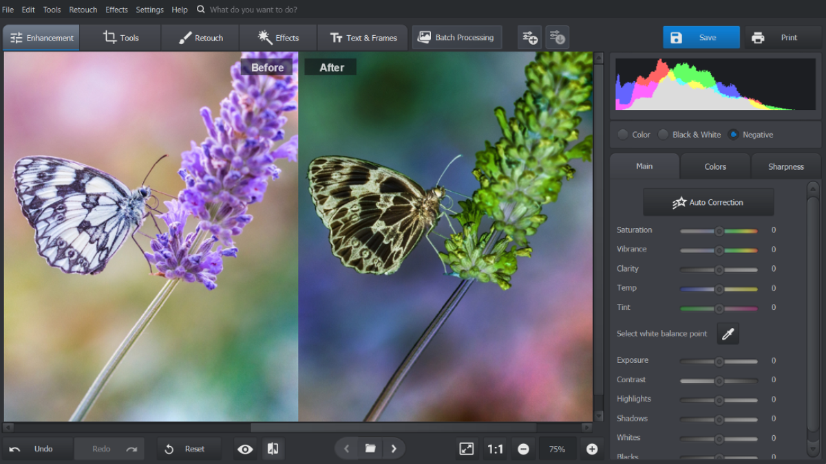Click the eye icon to preview the original
Viewport: 826px width, 464px height.
coord(244,448)
